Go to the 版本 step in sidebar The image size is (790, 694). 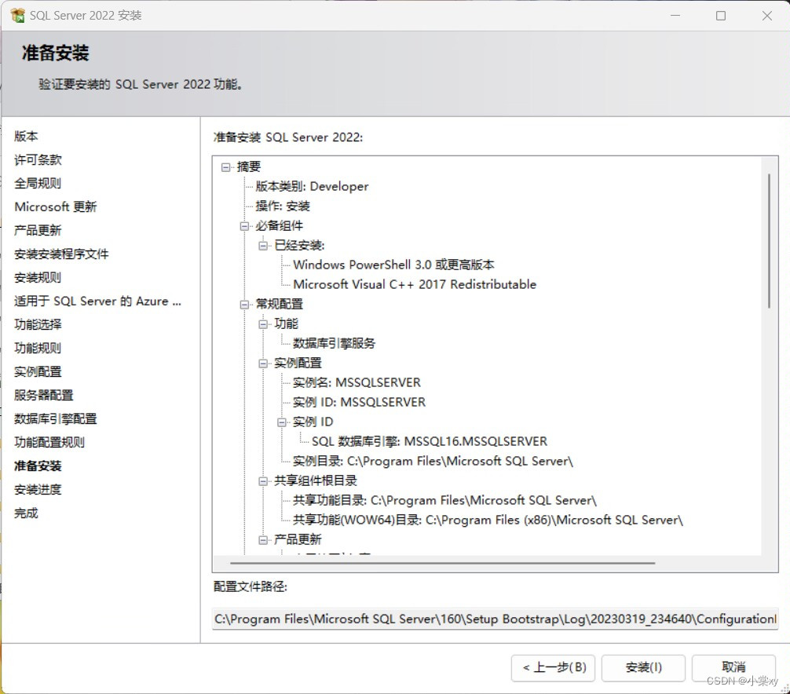click(x=26, y=137)
